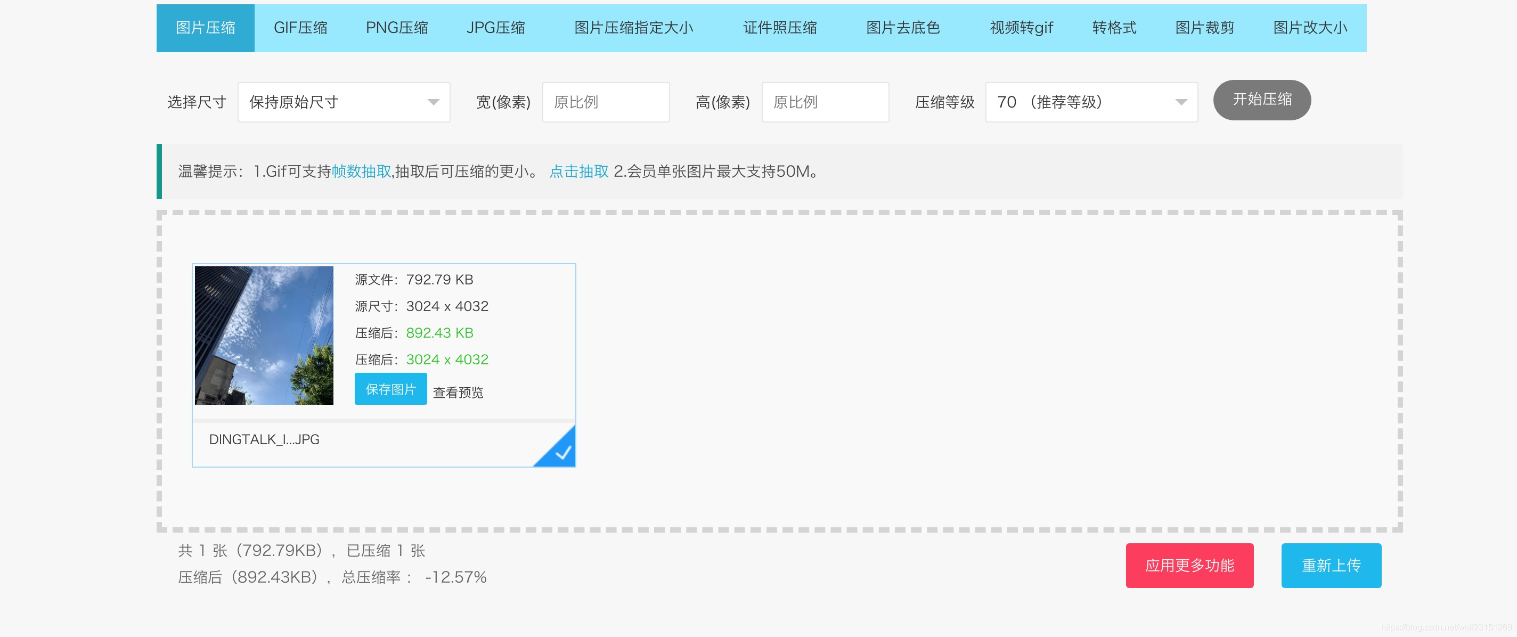The width and height of the screenshot is (1517, 637).
Task: Click 查看预览 to preview the image
Action: click(x=458, y=392)
